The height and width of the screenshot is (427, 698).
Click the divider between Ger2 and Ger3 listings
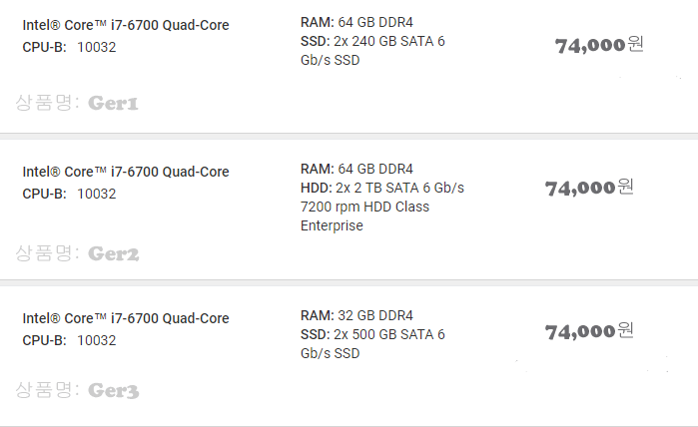[349, 283]
